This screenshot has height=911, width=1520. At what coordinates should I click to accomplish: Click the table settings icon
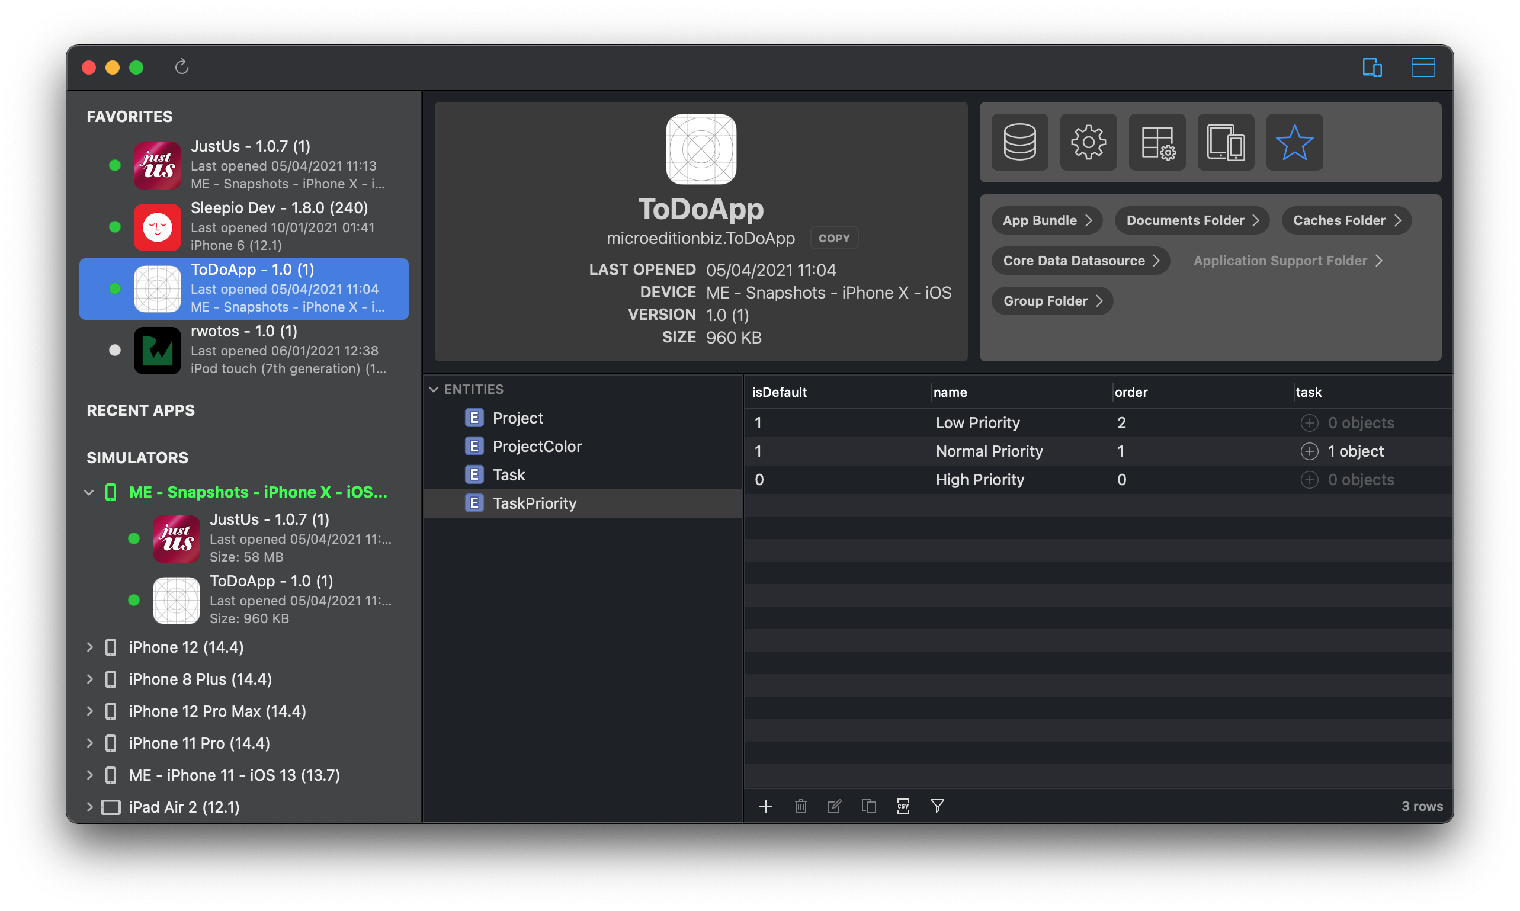click(x=1157, y=142)
